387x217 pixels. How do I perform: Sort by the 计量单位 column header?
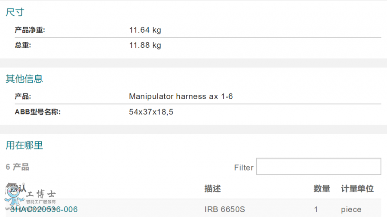click(x=357, y=189)
